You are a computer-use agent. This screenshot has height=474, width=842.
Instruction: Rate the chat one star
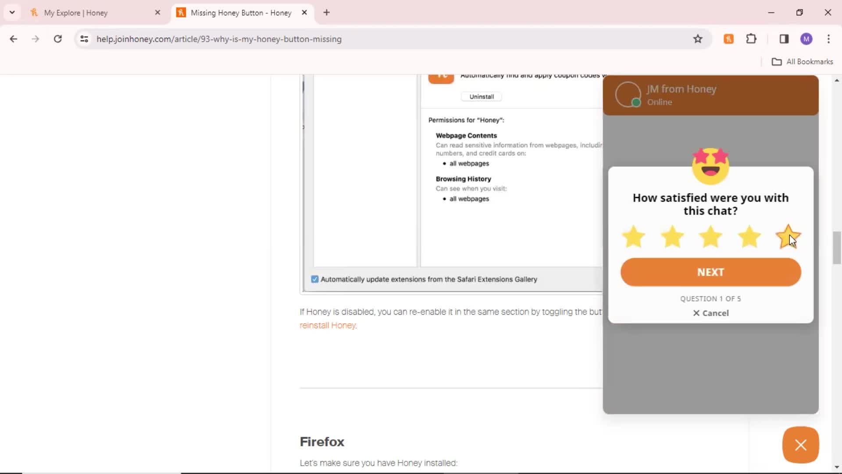pos(633,237)
